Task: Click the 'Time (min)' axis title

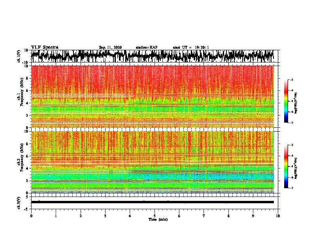Action: tap(158, 219)
